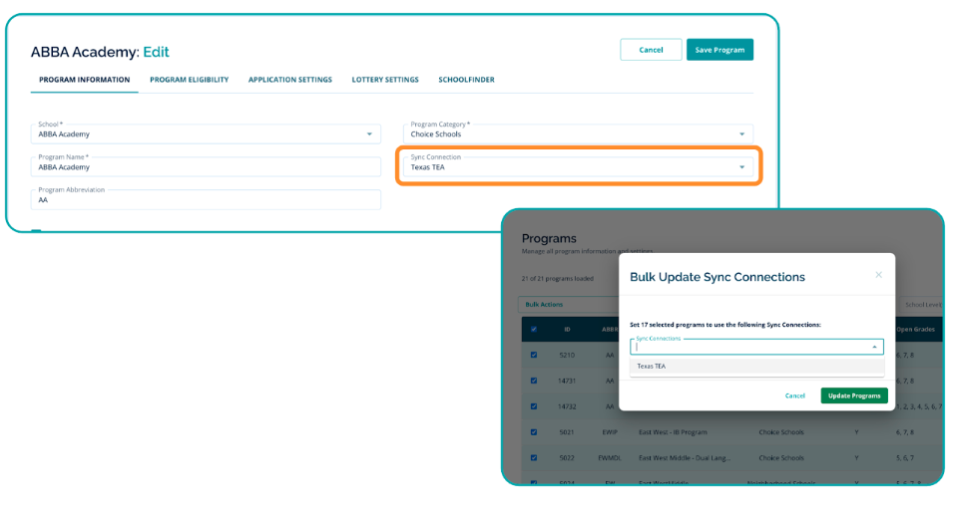
Task: Click Cancel link in the bulk update dialog
Action: [x=794, y=395]
